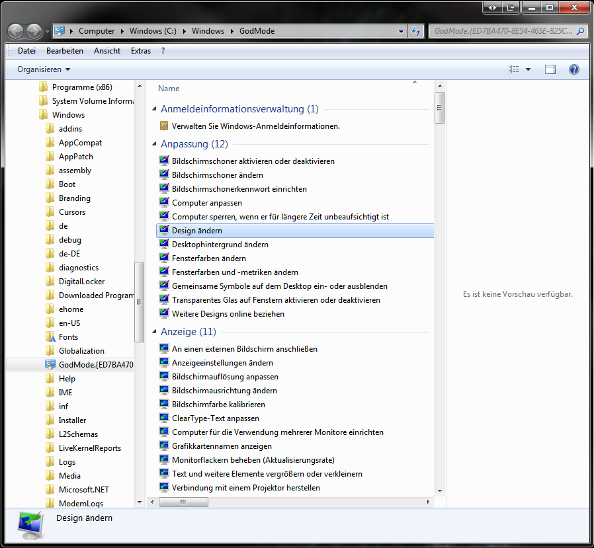Open Help via the blue question mark icon

[x=574, y=69]
